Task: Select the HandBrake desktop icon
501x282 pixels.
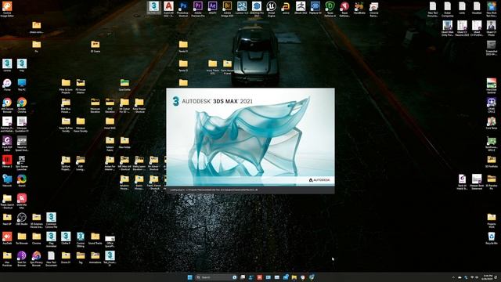Action: (359, 8)
